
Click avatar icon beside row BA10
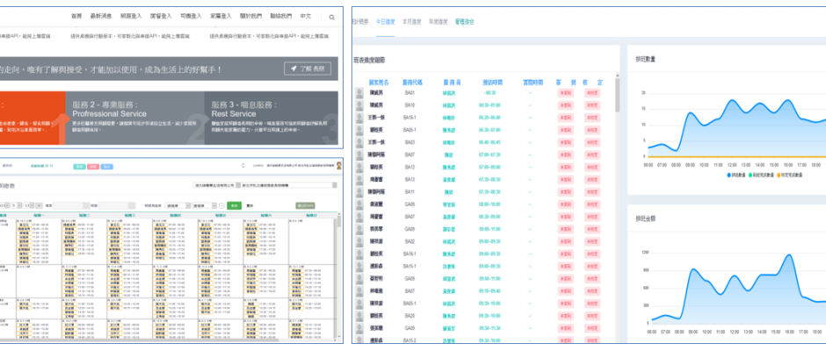(359, 104)
